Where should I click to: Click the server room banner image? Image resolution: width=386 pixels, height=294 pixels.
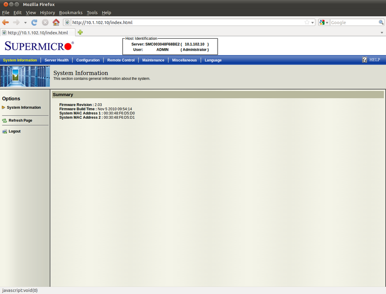pyautogui.click(x=25, y=76)
